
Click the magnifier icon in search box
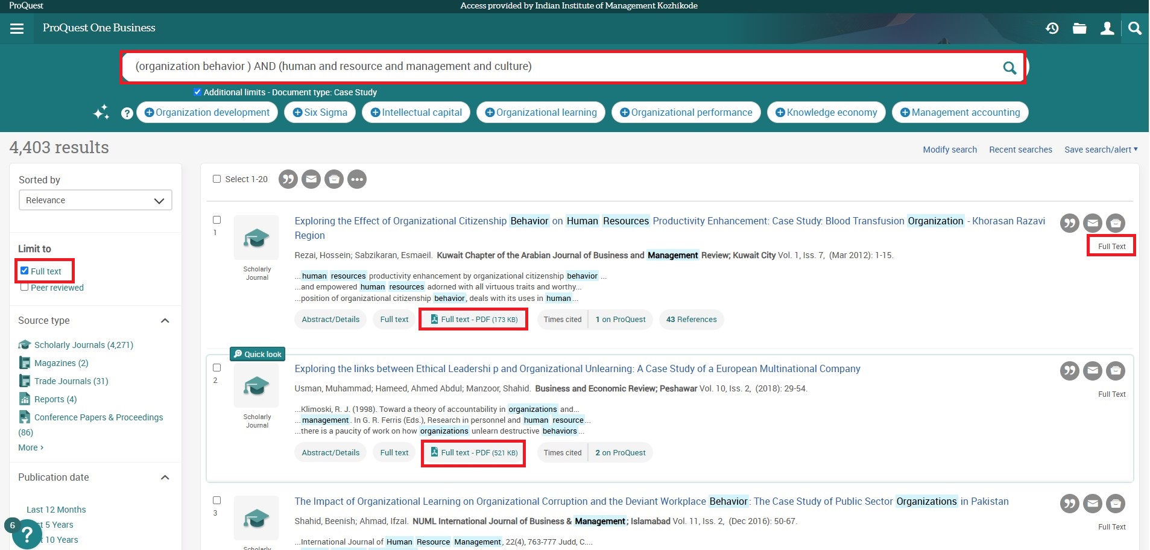tap(1009, 68)
